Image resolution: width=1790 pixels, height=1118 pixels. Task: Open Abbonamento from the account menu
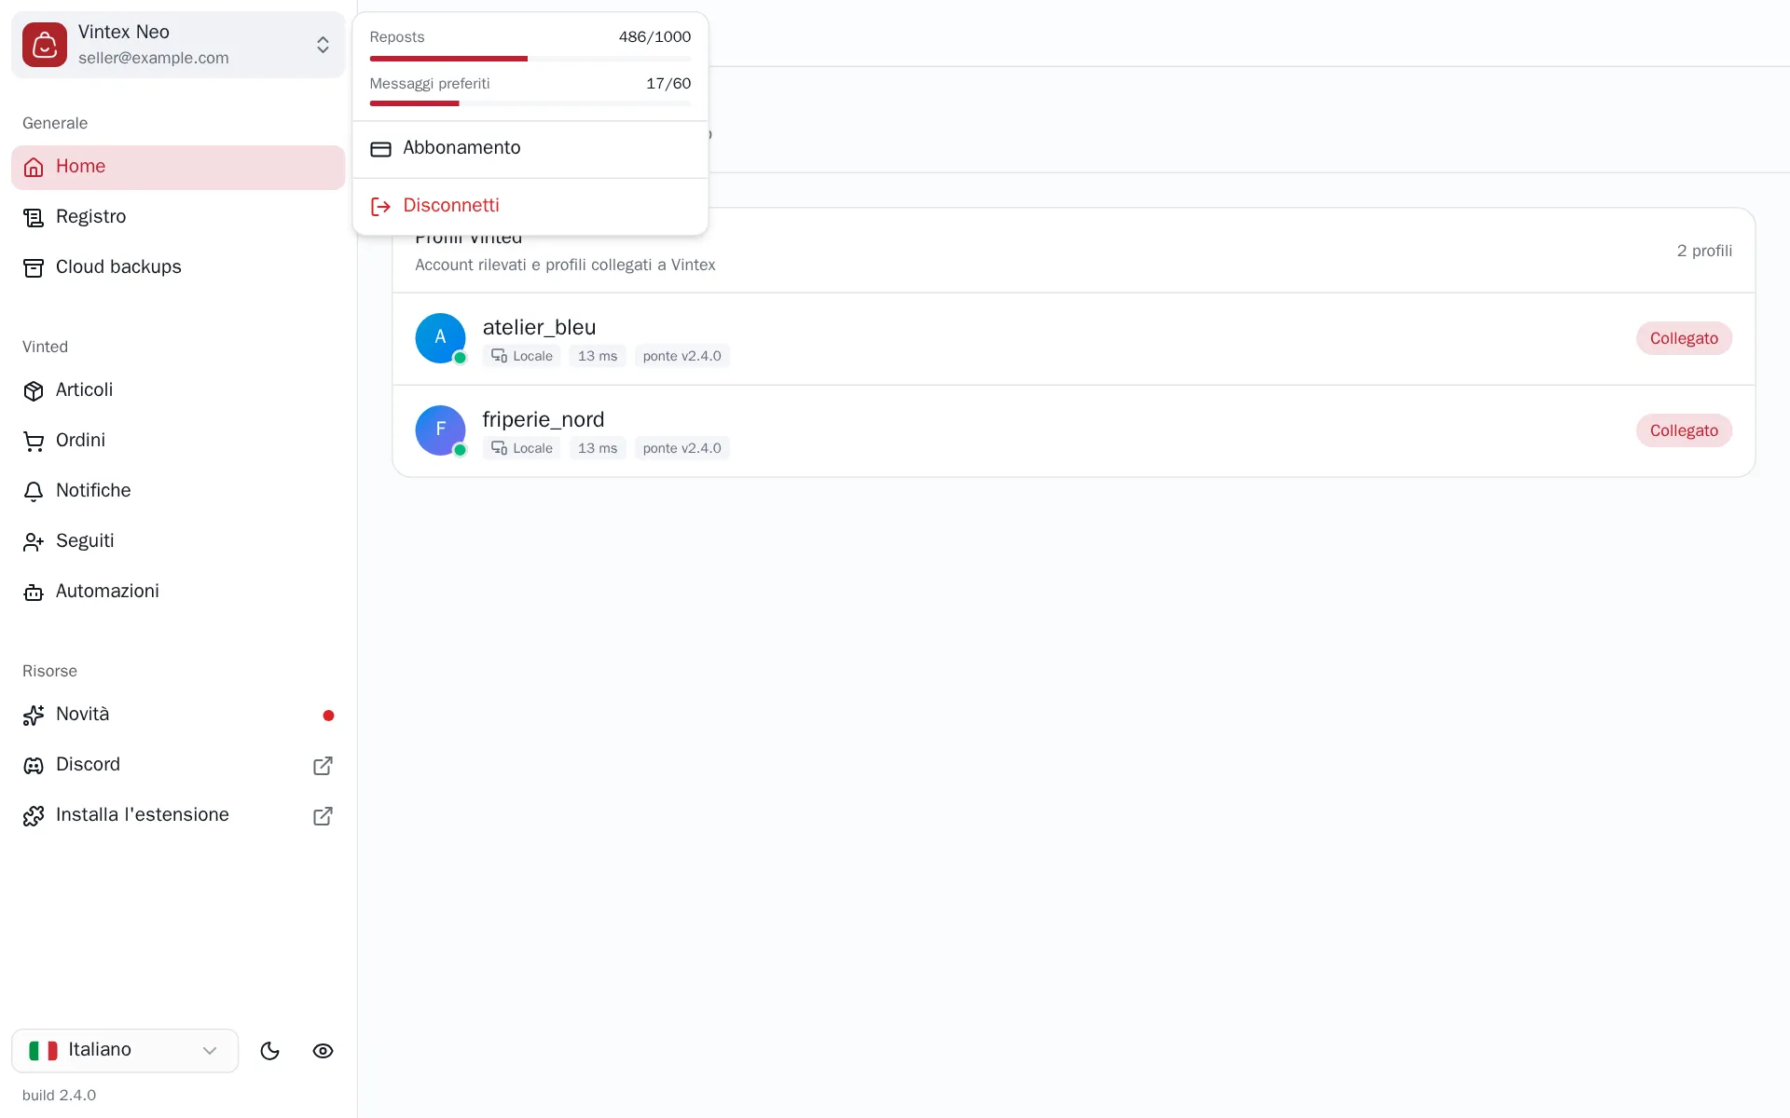tap(530, 149)
